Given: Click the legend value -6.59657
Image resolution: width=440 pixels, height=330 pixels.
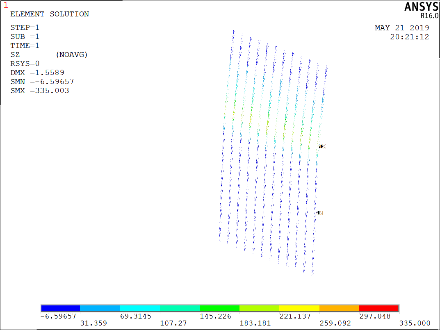Looking at the screenshot, I should (x=58, y=316).
